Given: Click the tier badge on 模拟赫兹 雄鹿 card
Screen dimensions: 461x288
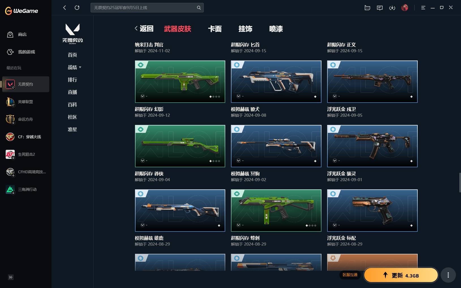Looking at the screenshot, I should [141, 194].
